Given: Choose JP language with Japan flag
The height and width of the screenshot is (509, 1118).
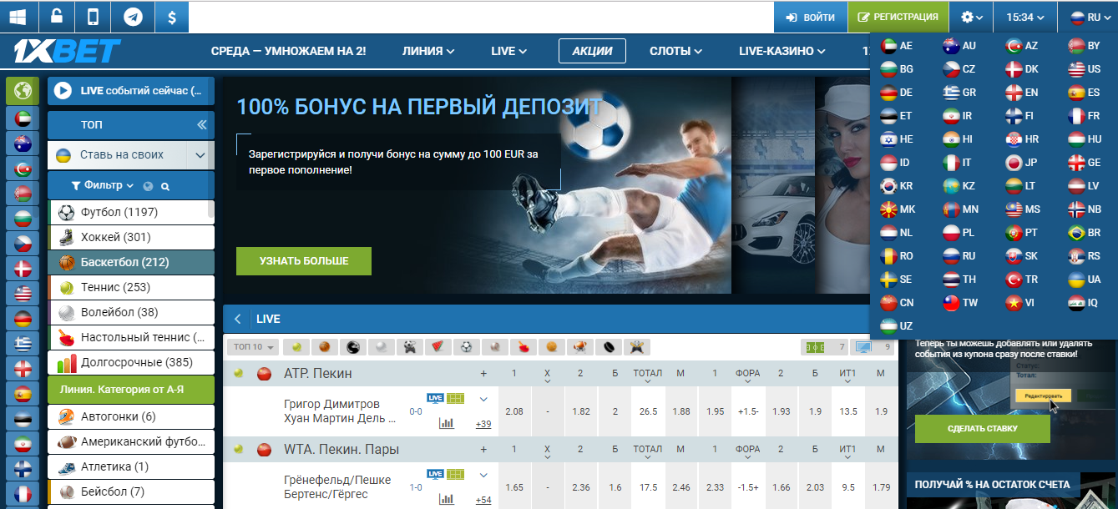Looking at the screenshot, I should point(1022,162).
